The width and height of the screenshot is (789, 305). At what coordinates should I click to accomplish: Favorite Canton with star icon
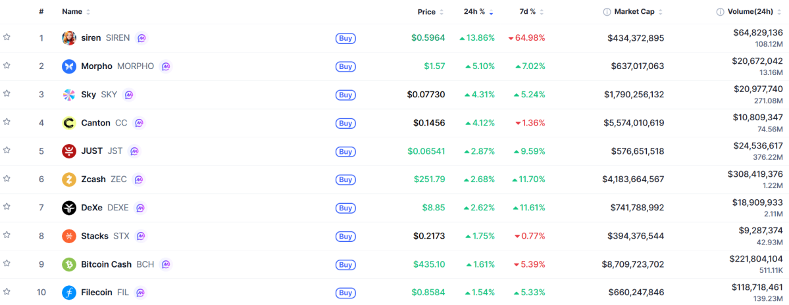[x=7, y=122]
